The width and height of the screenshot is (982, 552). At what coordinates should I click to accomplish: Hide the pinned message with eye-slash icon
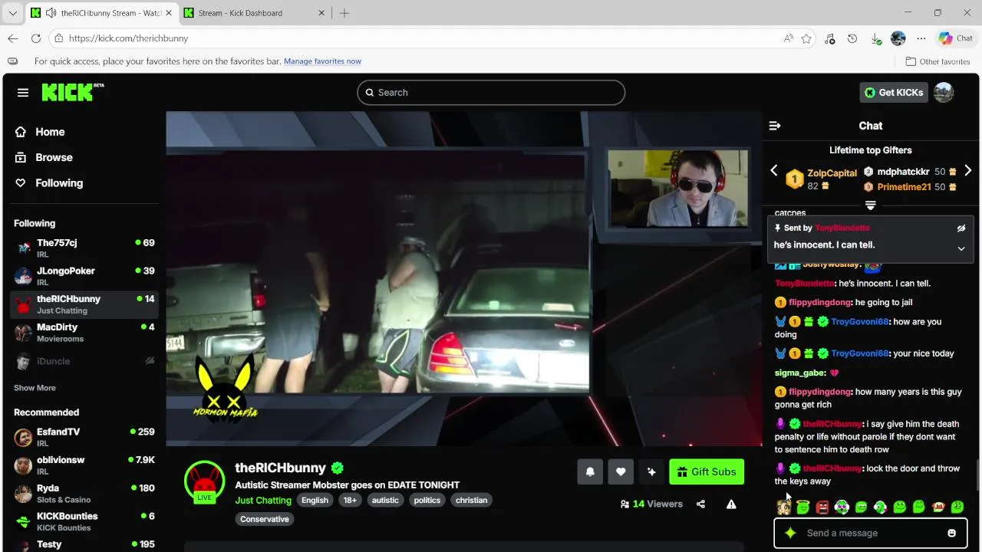tap(961, 228)
